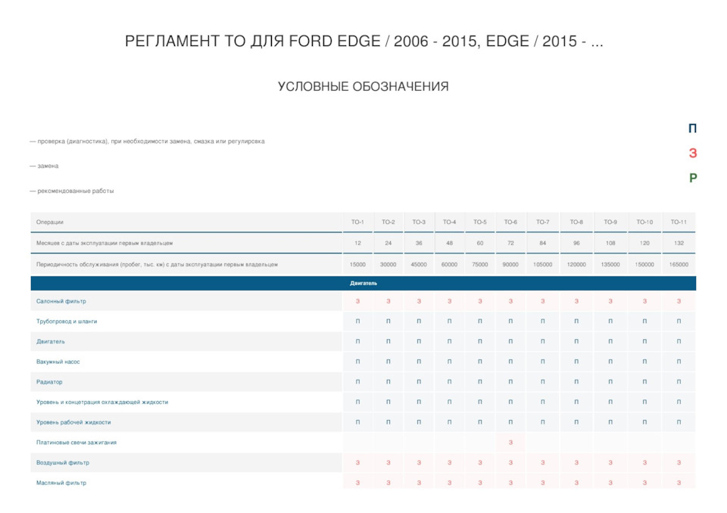Select the ТО-3 column header
727x513 pixels.
click(419, 222)
